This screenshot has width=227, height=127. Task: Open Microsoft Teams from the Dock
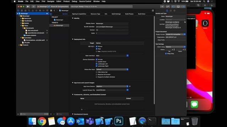[90, 121]
